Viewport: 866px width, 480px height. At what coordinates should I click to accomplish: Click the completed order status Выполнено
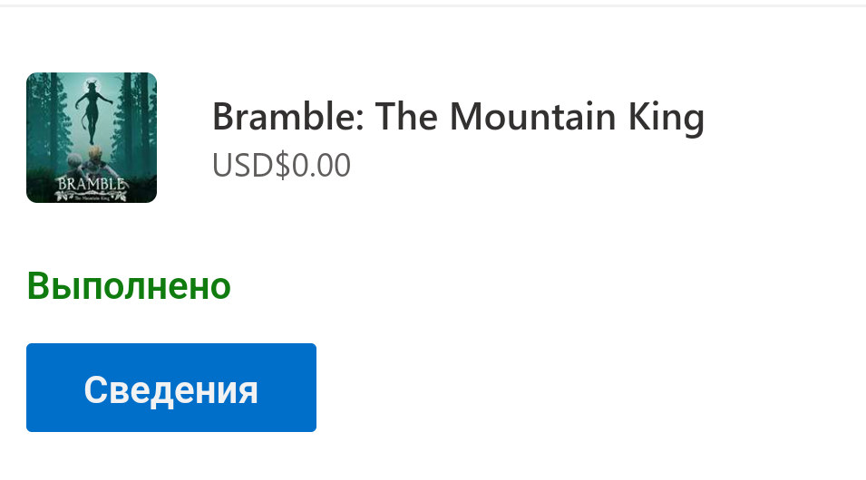point(129,286)
